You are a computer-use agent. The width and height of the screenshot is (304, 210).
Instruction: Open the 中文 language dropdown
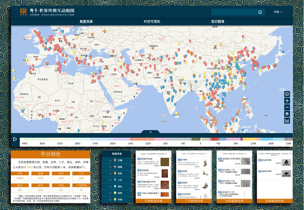(278, 12)
